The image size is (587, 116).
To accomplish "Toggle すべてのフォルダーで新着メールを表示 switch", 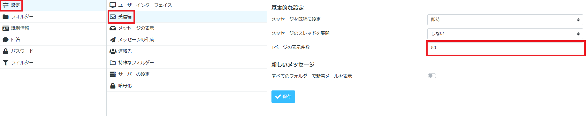I will pyautogui.click(x=432, y=76).
